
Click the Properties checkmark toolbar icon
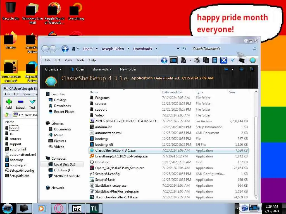pyautogui.click(x=233, y=60)
